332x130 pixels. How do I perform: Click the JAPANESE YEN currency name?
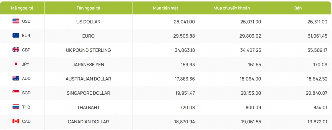[88, 64]
